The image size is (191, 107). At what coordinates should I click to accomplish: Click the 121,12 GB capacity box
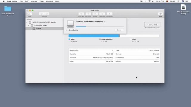point(152,25)
